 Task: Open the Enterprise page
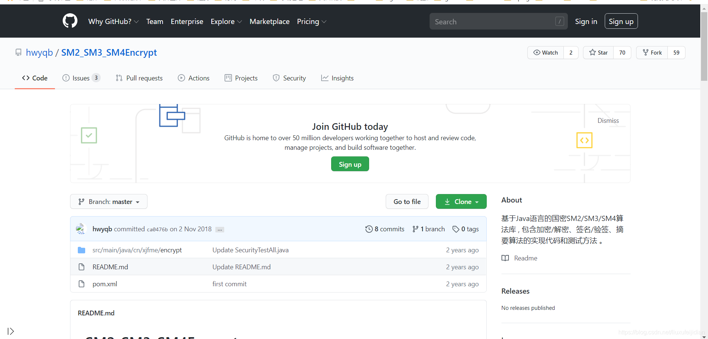pyautogui.click(x=187, y=21)
